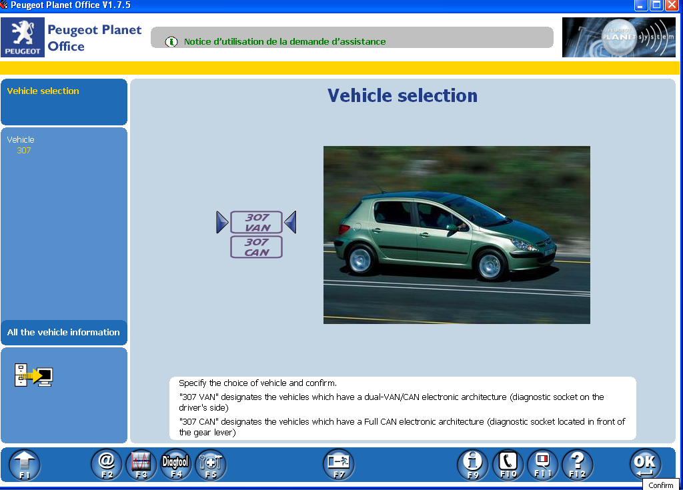Minimize the Peugeot Planet Office window
Viewport: 683px width, 490px height.
pos(641,5)
